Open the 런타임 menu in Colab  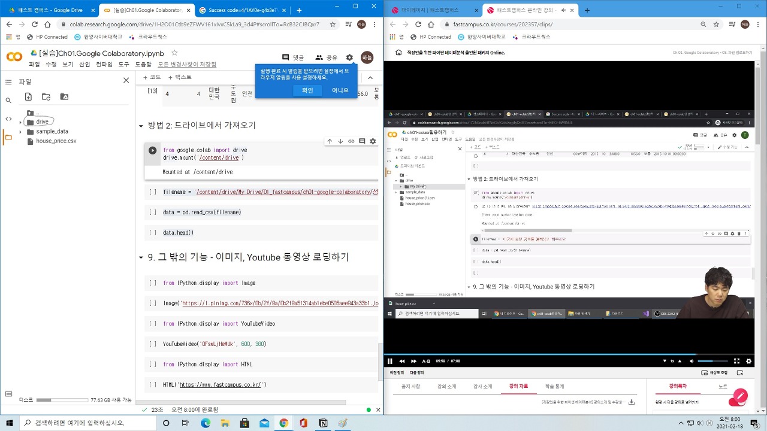104,65
